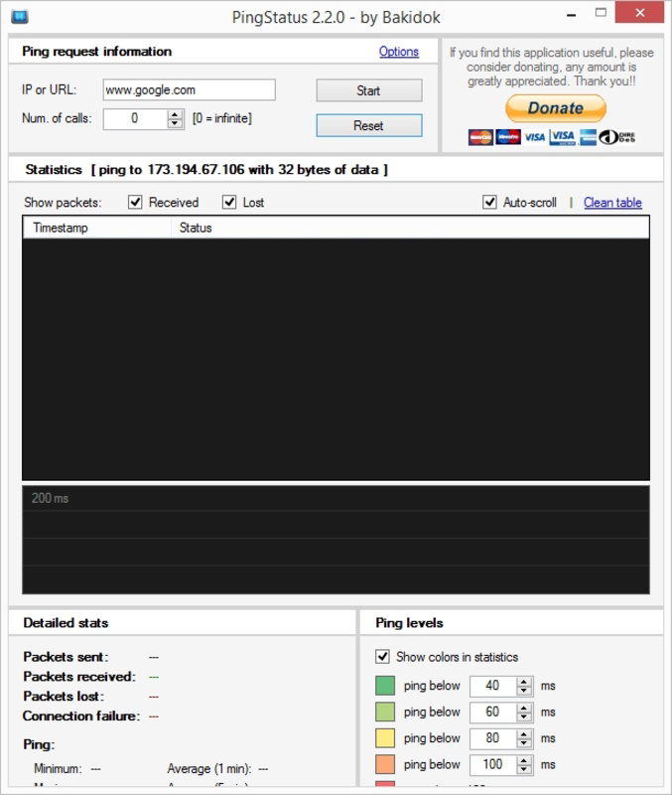Screen dimensions: 672x795
Task: Click the Average (1 min) label
Action: tap(209, 768)
